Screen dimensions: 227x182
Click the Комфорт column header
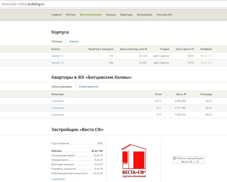[x=206, y=49]
